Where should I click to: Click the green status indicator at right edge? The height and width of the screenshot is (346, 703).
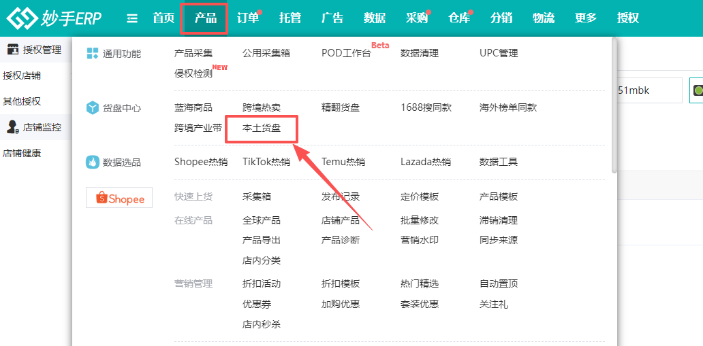point(698,90)
